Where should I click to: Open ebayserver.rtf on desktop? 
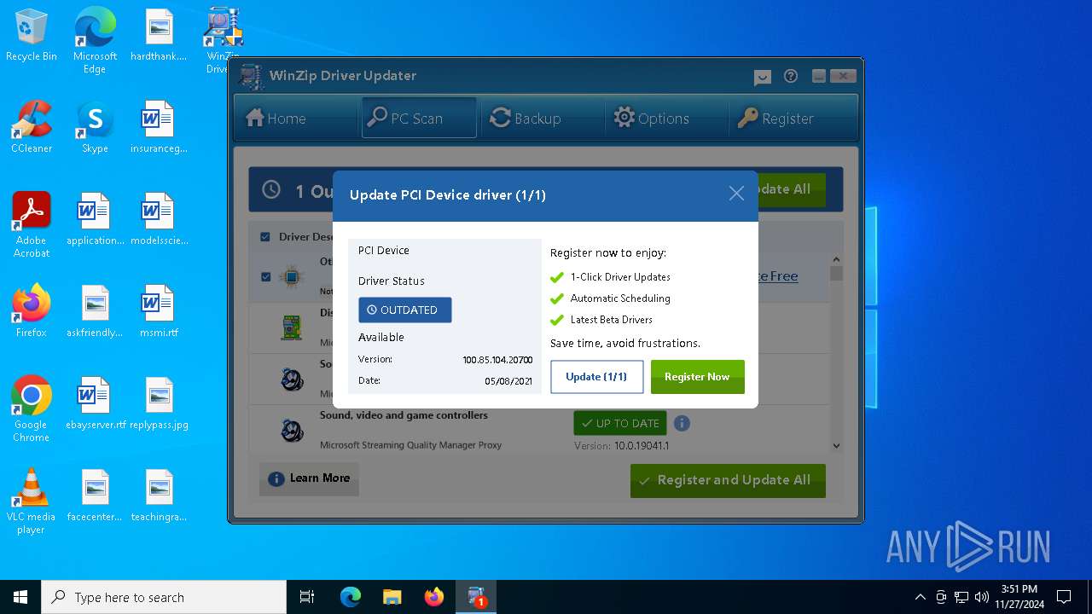[95, 403]
